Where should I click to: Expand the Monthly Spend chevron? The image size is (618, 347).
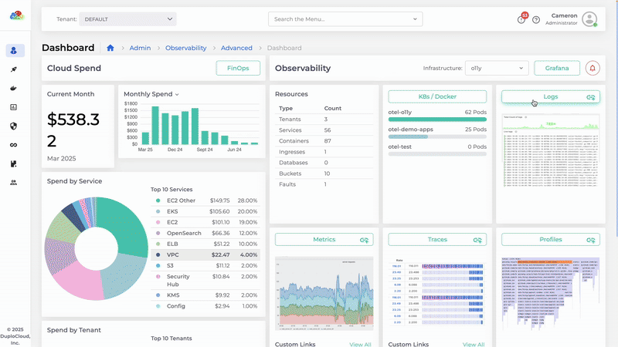point(177,94)
